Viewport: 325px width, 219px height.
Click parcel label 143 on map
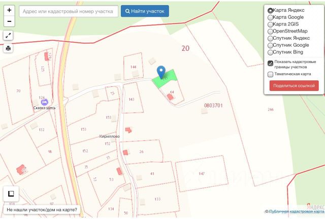(132, 100)
